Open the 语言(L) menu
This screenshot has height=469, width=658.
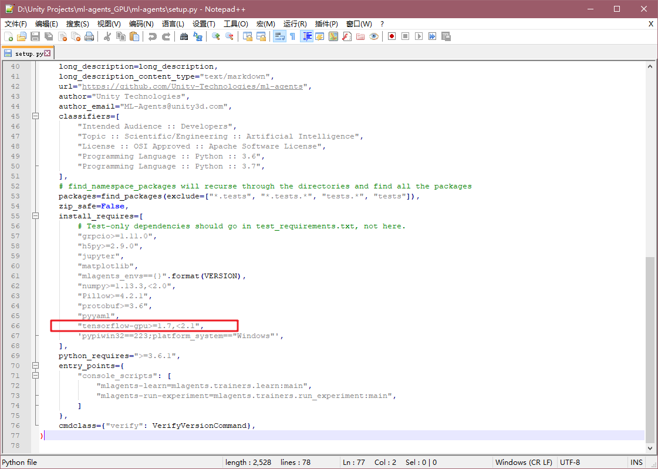(x=173, y=24)
